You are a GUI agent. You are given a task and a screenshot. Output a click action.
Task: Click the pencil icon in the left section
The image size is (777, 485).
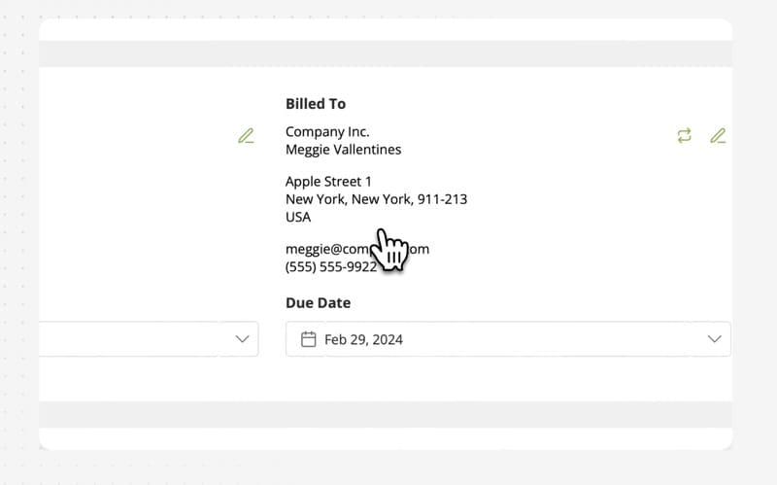246,136
